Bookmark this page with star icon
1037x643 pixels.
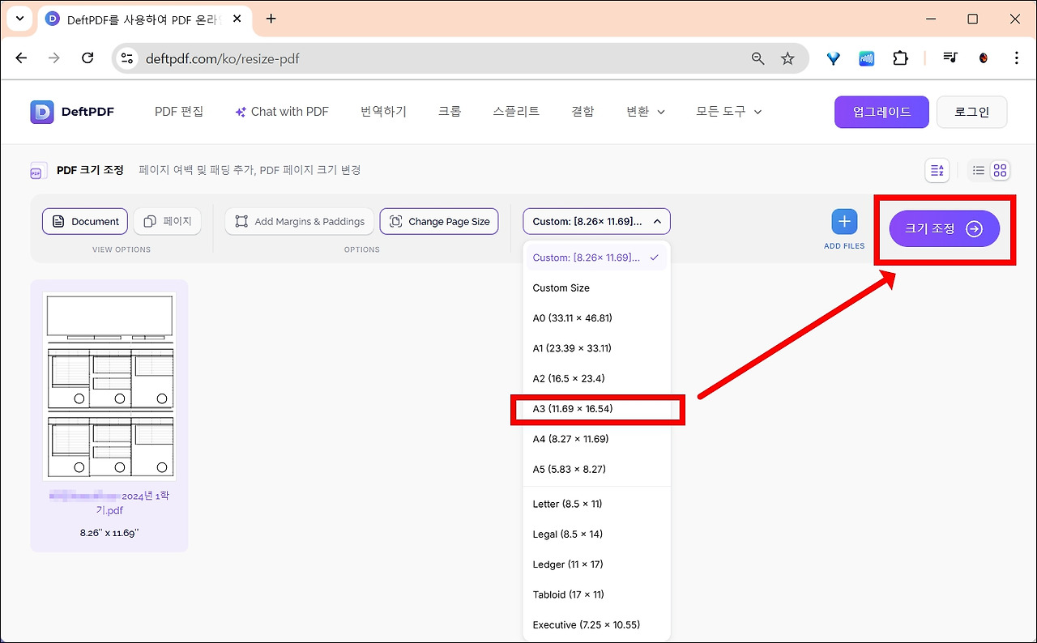[787, 58]
